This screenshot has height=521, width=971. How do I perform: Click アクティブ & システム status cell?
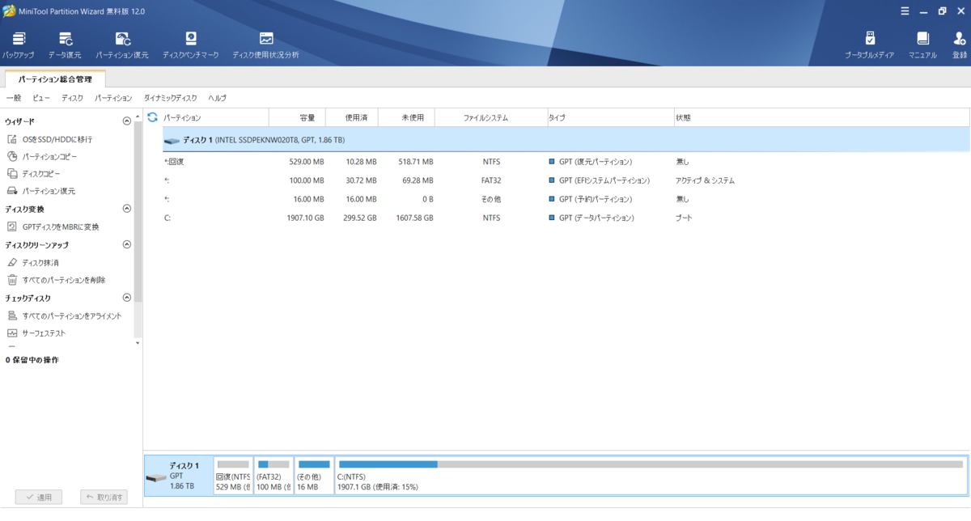pos(705,180)
